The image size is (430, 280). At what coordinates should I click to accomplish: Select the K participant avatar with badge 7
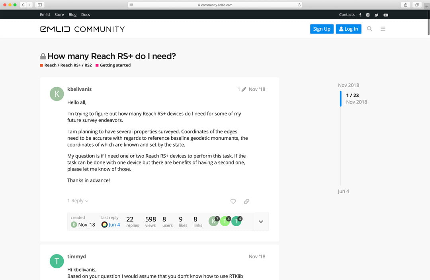(214, 221)
